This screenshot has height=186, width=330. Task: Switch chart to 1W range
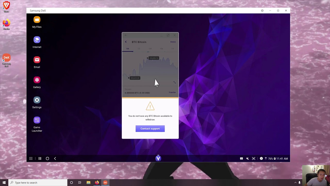[150, 49]
